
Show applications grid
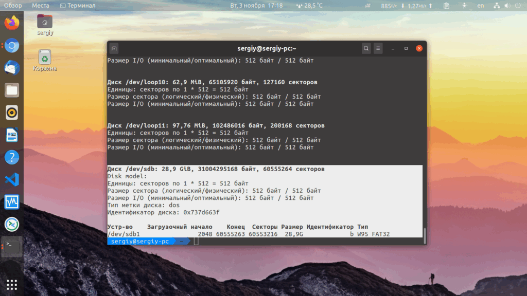pyautogui.click(x=12, y=285)
